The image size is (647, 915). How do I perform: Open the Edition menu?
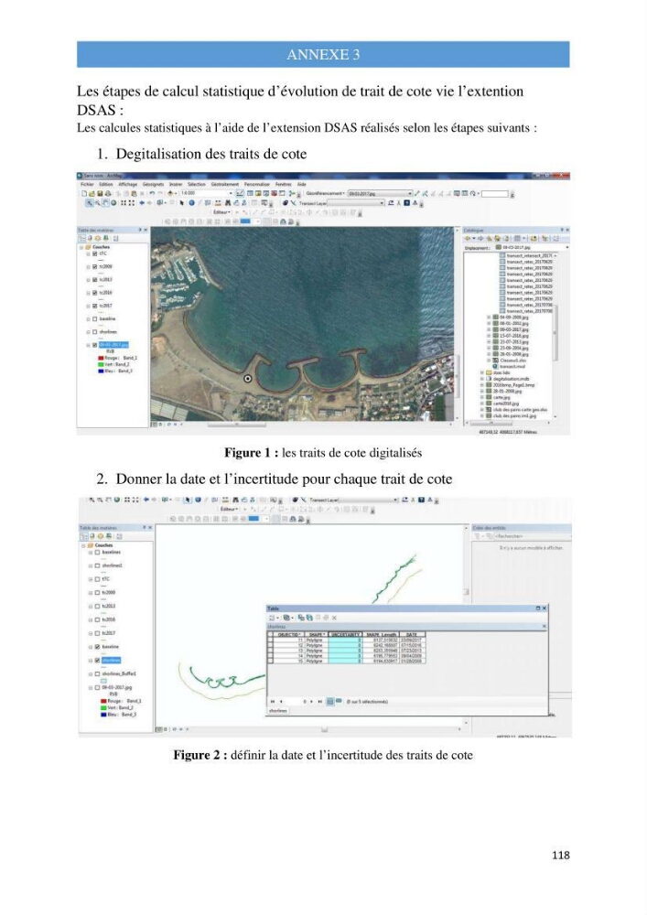click(105, 185)
